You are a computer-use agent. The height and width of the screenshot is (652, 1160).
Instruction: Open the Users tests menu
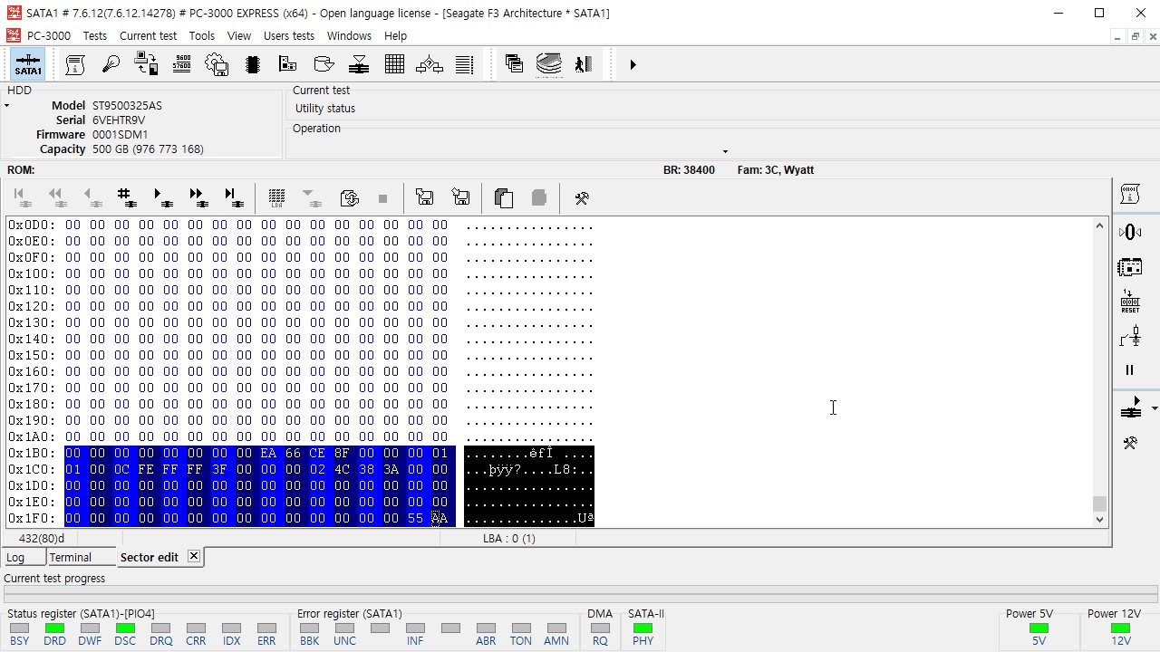pos(288,36)
